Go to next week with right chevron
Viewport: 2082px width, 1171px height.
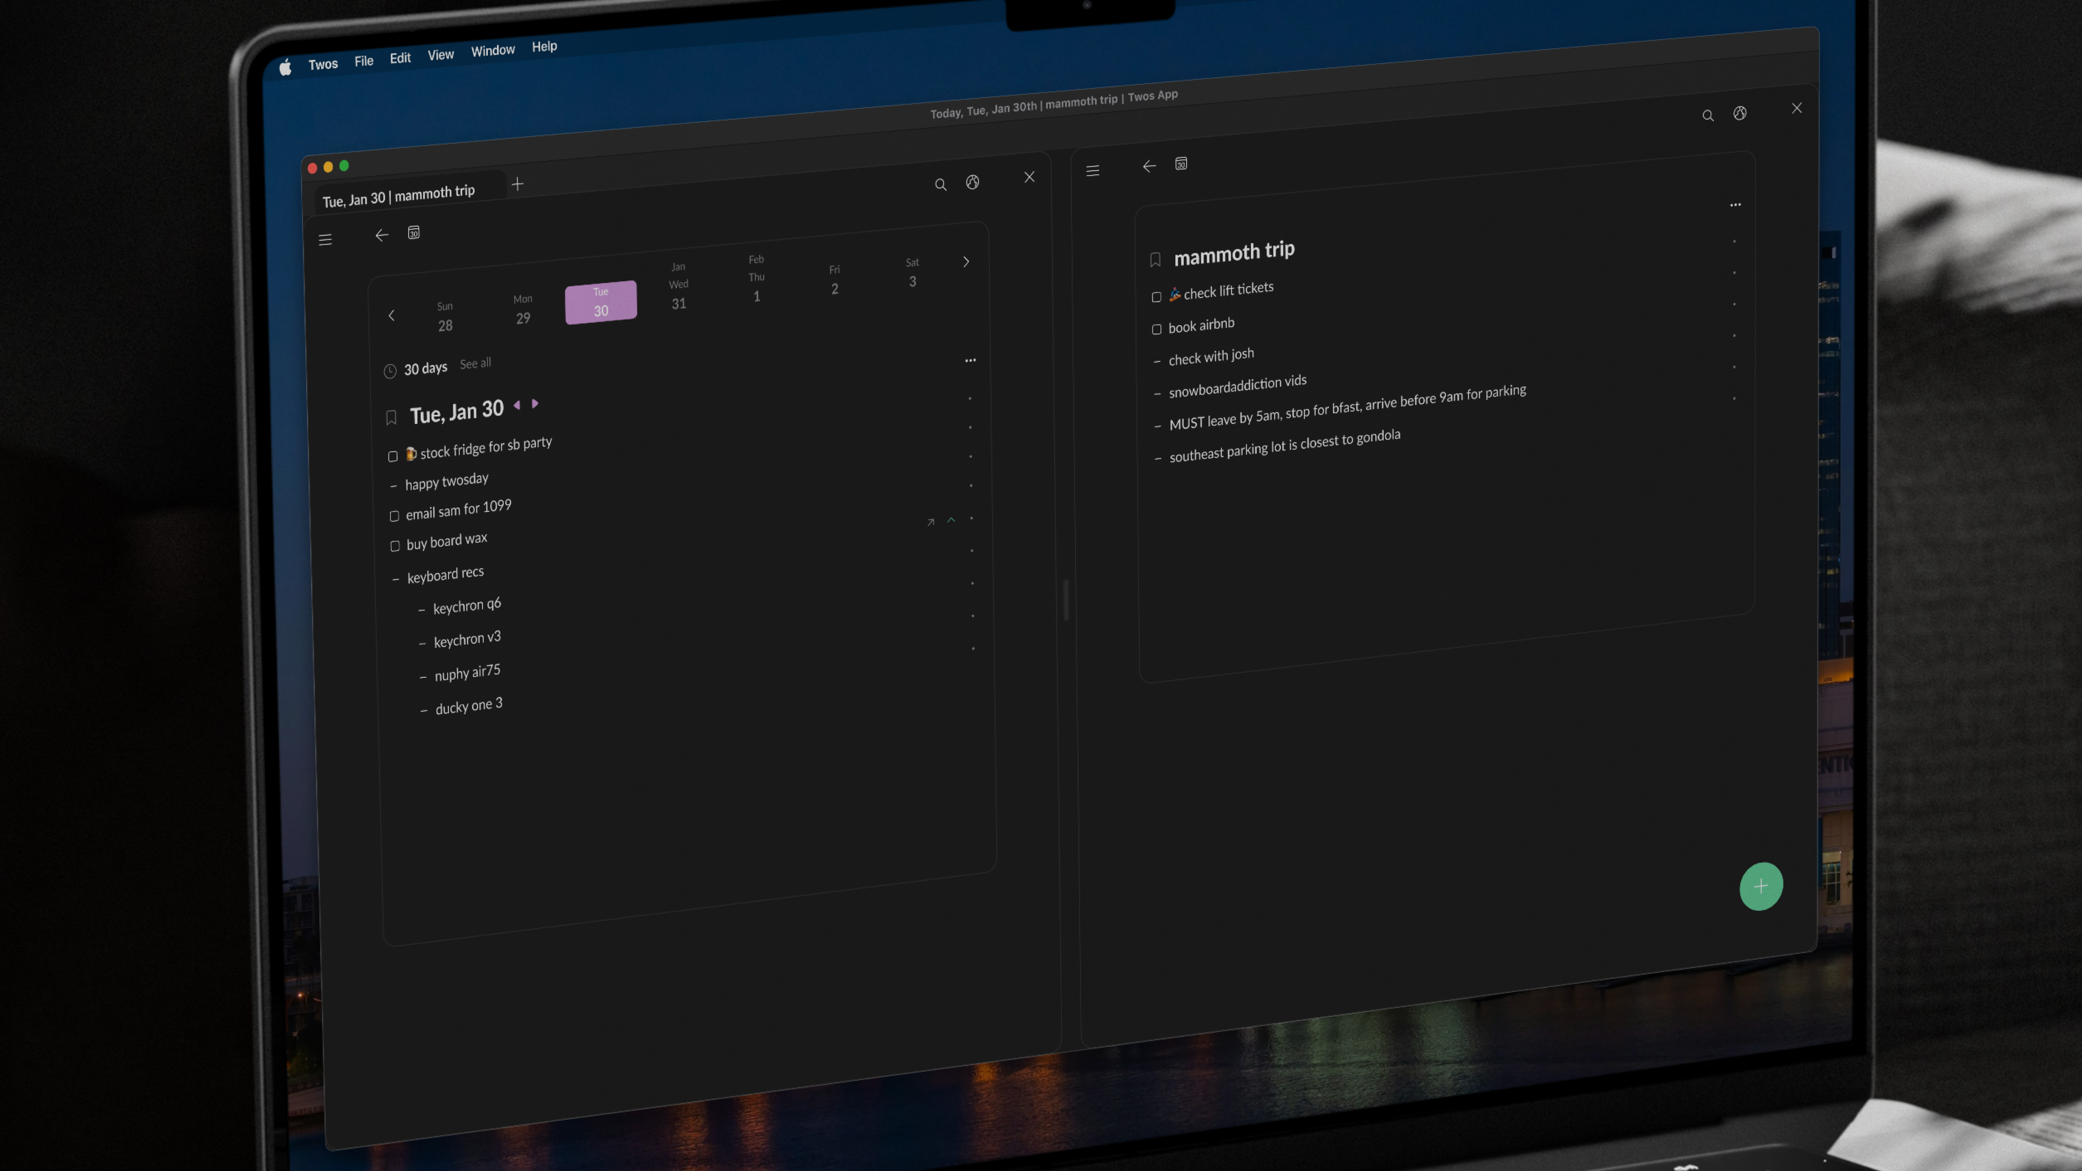click(966, 262)
